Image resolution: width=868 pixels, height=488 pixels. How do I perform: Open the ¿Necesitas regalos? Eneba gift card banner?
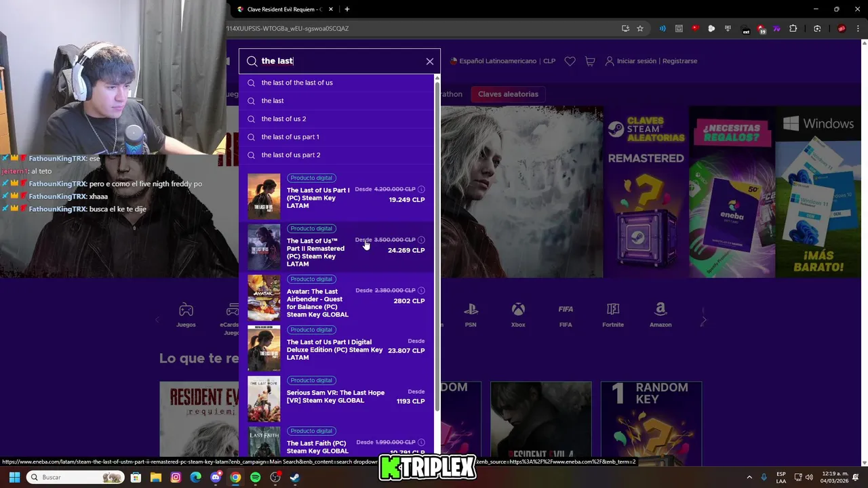[x=732, y=192]
